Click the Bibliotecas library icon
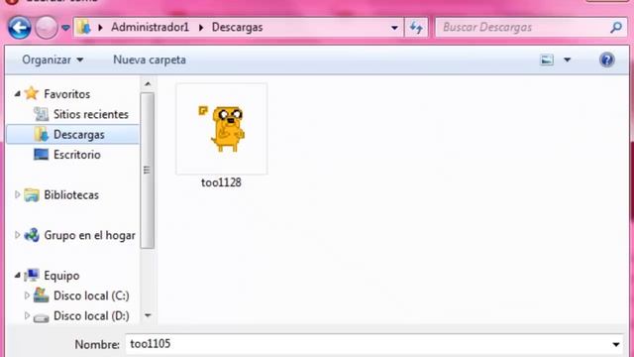The width and height of the screenshot is (634, 357). [31, 194]
